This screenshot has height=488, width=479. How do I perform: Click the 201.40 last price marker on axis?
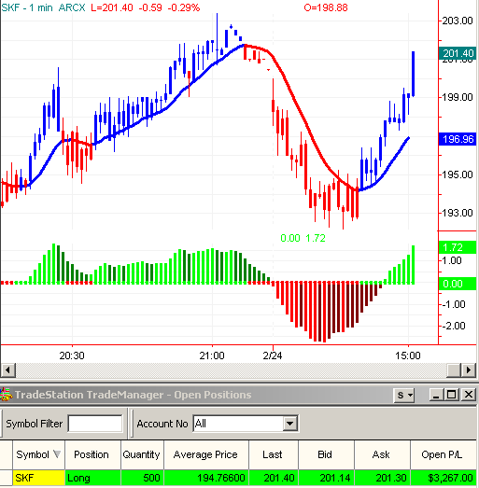(458, 53)
